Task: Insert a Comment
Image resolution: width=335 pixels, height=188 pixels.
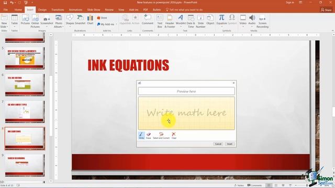Action: pyautogui.click(x=148, y=20)
